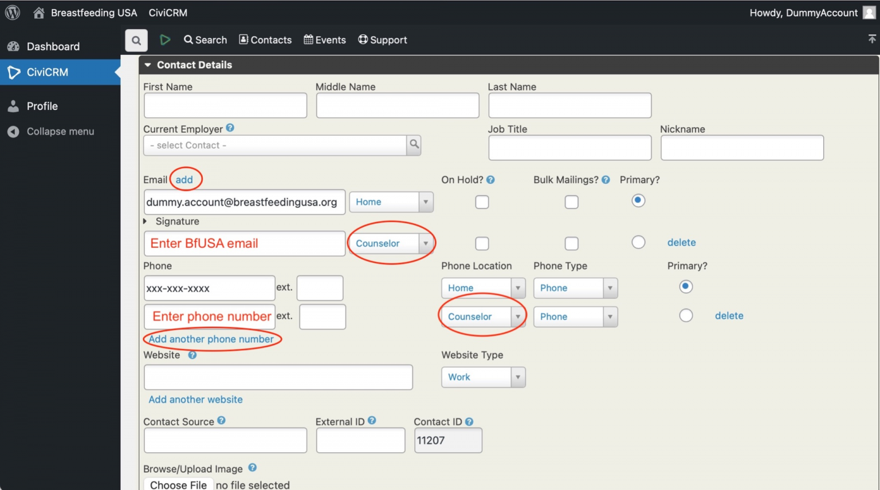Select Primary radio for Counselor email row
Viewport: 880px width, 490px height.
point(638,242)
